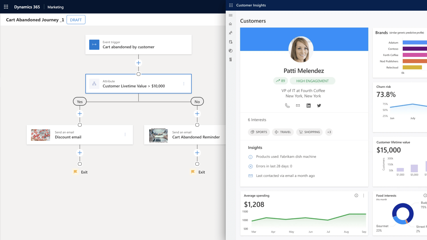Open Patti Melendez's LinkedIn profile

click(x=309, y=106)
